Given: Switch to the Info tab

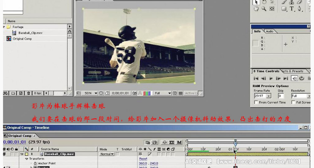Looking at the screenshot, I should (257, 31).
